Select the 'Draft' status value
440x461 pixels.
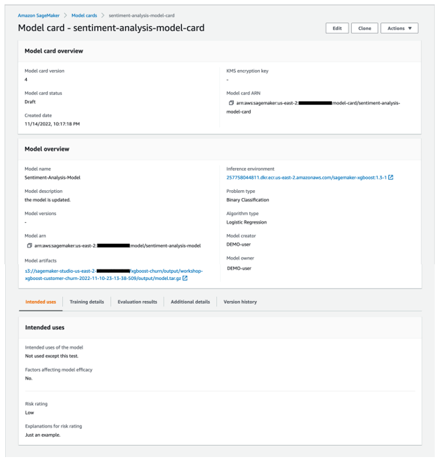pyautogui.click(x=30, y=102)
